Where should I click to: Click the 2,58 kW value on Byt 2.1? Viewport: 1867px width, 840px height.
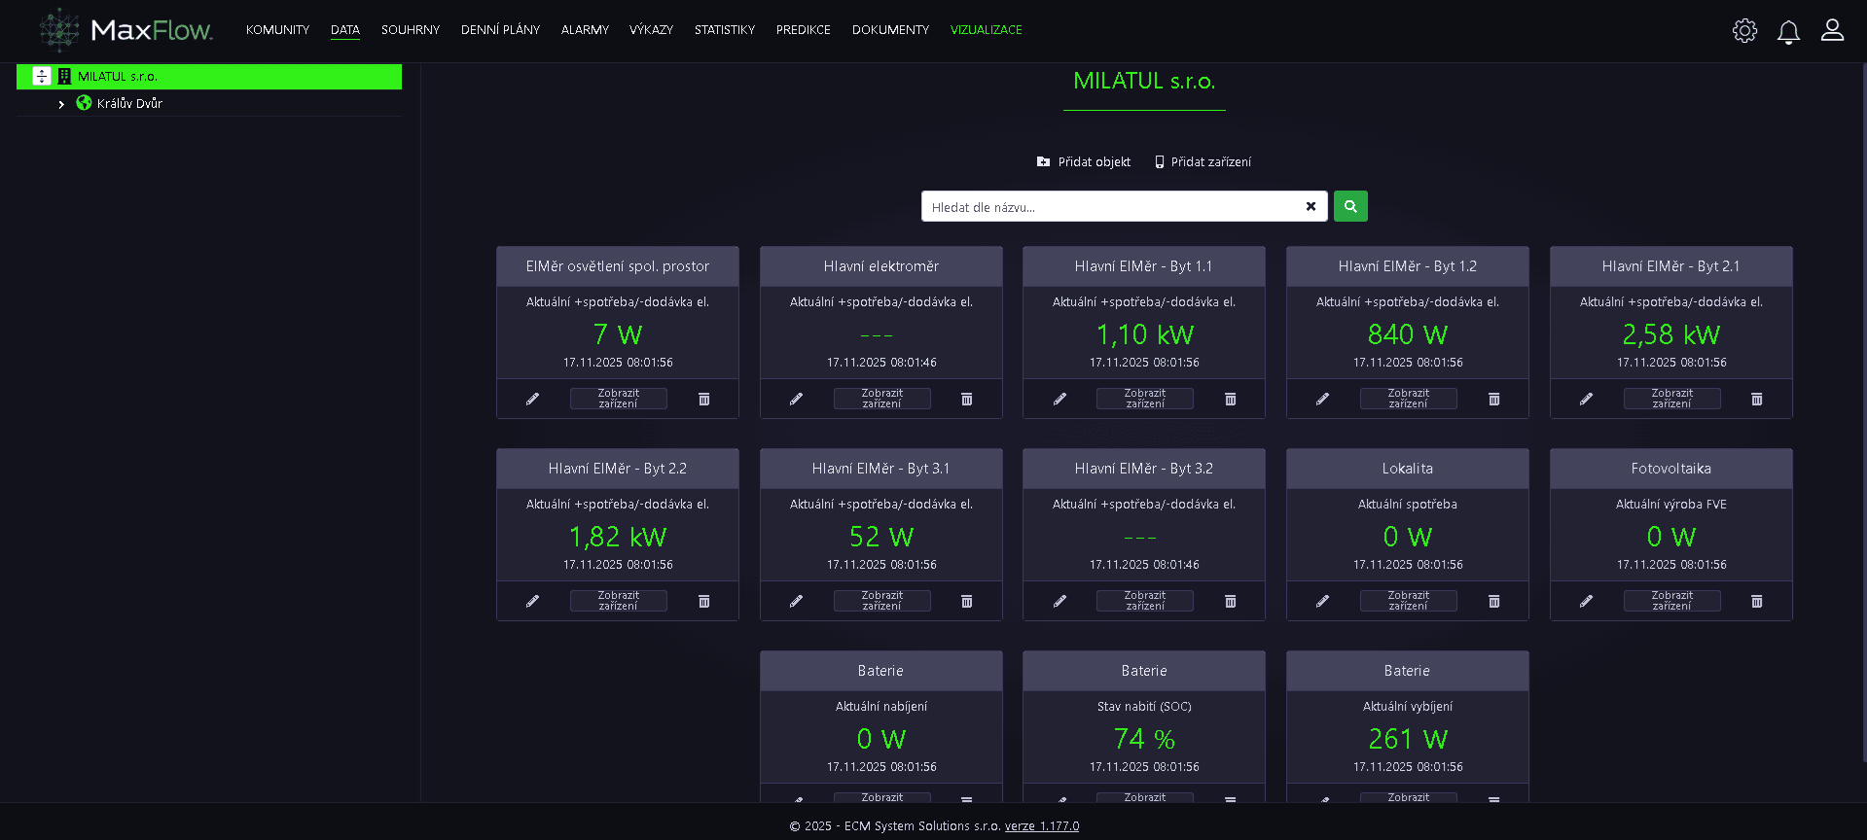point(1671,334)
